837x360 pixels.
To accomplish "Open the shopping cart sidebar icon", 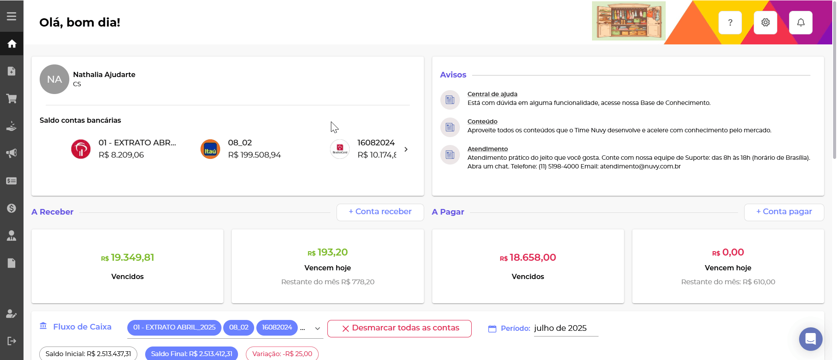I will point(12,98).
